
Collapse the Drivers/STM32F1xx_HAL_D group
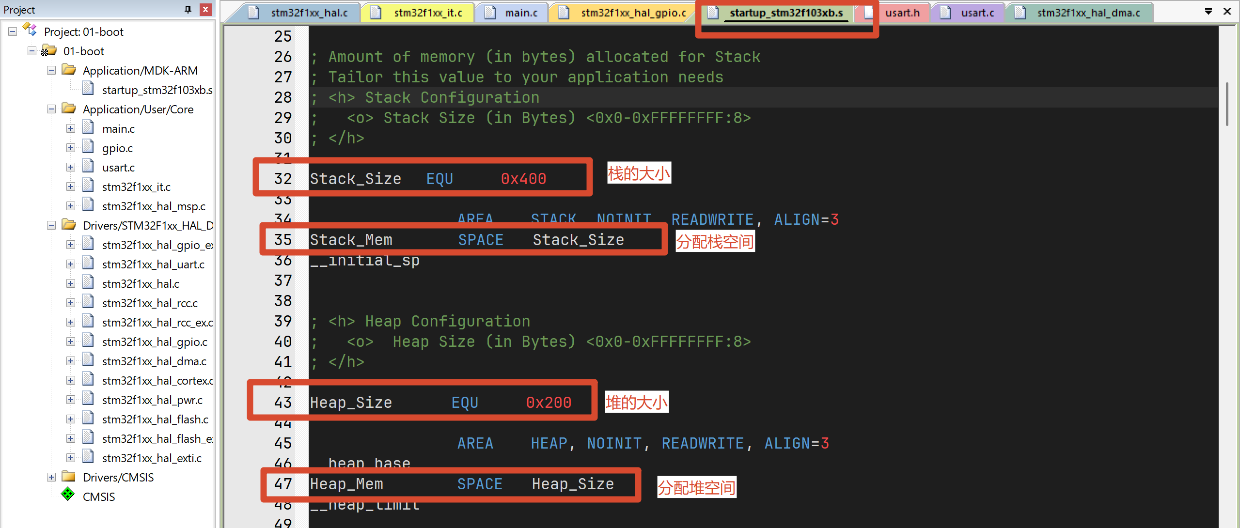(x=51, y=225)
